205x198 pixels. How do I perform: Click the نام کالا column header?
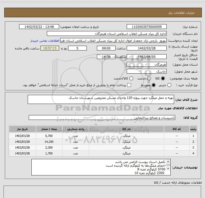point(126,129)
